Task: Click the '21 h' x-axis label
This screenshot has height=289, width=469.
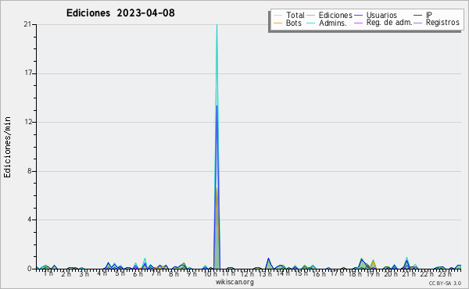Action: pos(409,273)
